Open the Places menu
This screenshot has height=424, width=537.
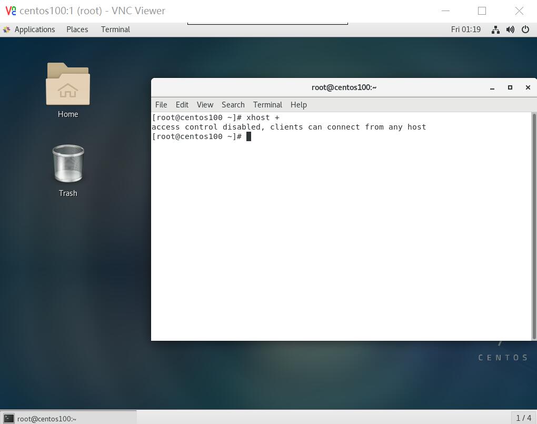[x=77, y=29]
